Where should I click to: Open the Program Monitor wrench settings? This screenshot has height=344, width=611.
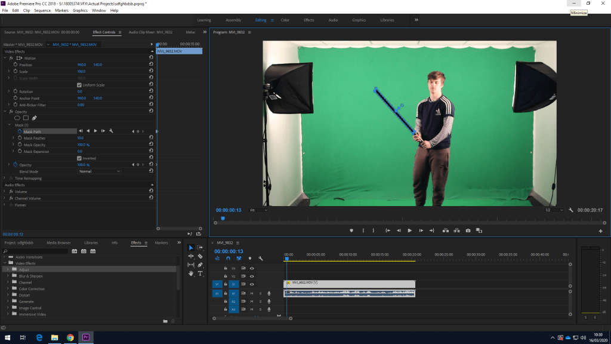(571, 210)
